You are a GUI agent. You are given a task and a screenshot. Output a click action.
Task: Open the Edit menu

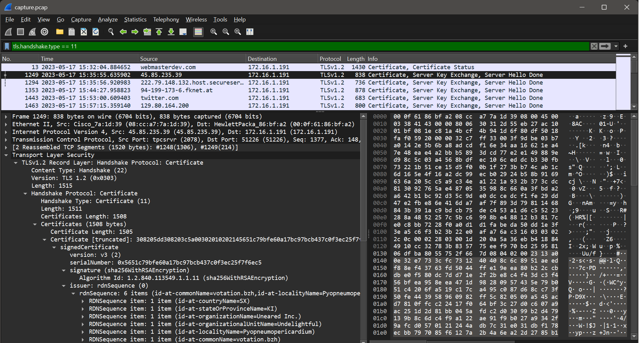click(x=26, y=20)
